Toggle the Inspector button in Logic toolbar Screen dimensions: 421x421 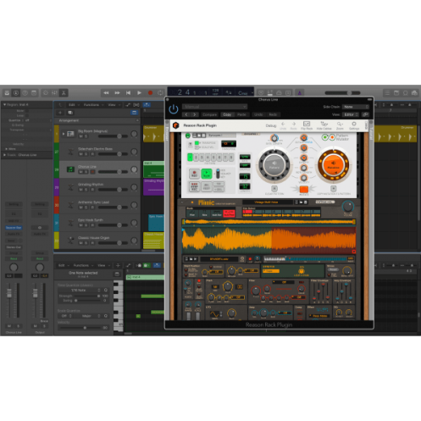tap(16, 93)
